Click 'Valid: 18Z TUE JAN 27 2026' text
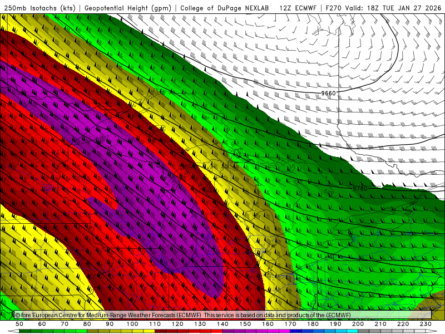The image size is (445, 334). click(393, 8)
